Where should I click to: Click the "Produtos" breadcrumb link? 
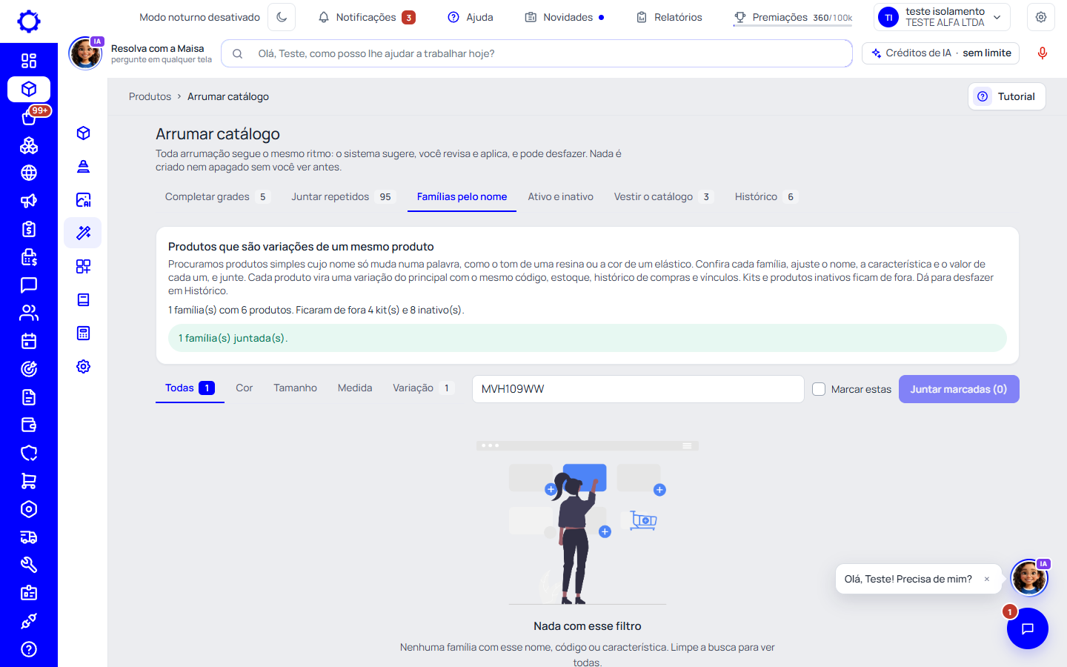pyautogui.click(x=150, y=97)
